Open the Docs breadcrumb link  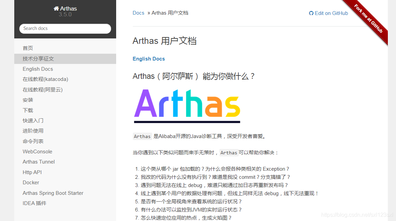pyautogui.click(x=138, y=13)
